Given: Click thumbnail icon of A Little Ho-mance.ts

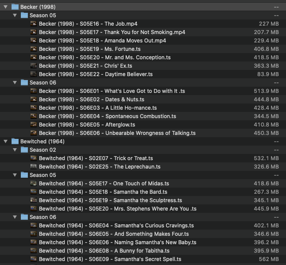Looking at the screenshot, I should pos(34,108).
